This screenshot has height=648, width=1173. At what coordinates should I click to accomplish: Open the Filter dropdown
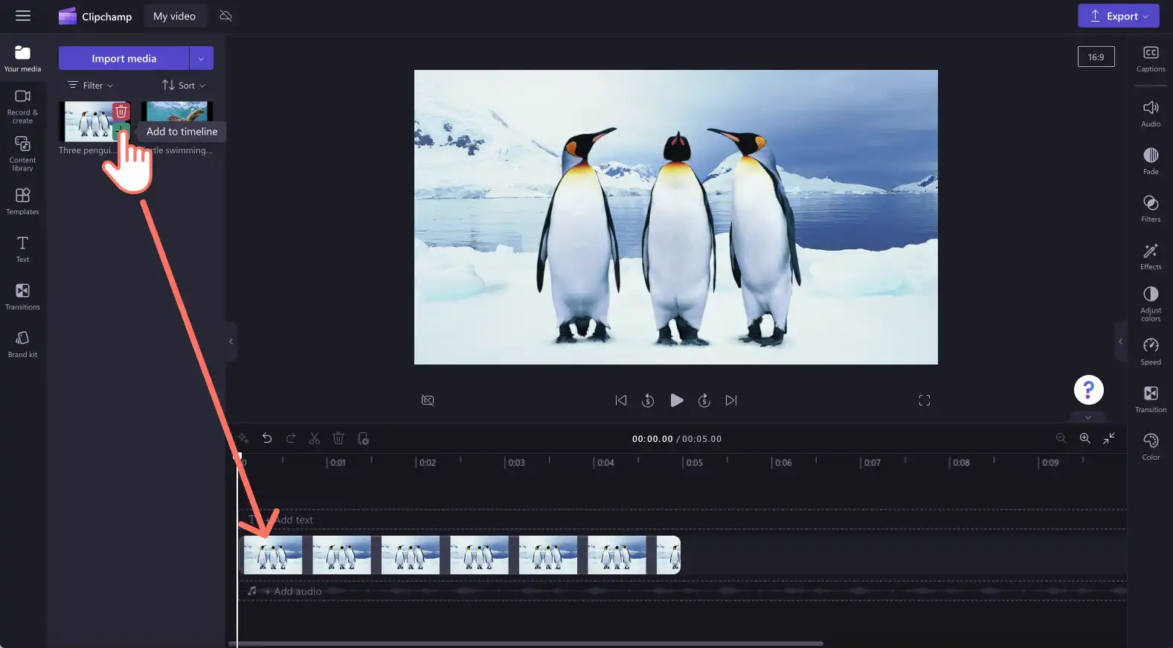(91, 85)
